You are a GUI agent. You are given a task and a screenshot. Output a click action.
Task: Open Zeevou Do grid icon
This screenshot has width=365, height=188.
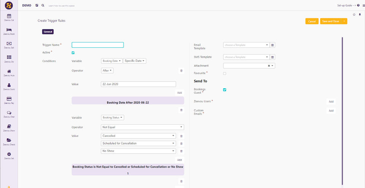tap(9, 57)
